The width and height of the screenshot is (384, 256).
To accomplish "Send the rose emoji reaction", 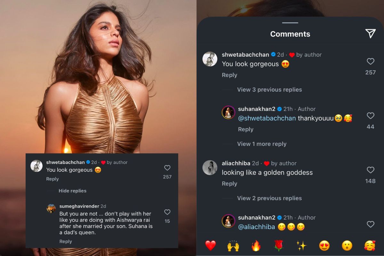I will click(279, 245).
